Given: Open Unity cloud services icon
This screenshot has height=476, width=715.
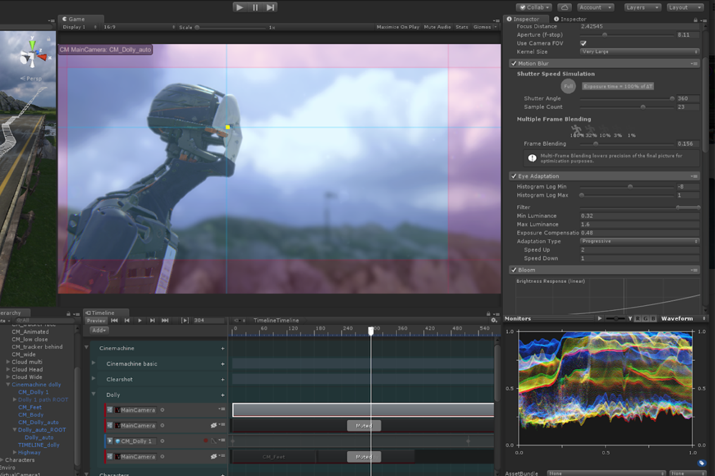Looking at the screenshot, I should 565,7.
